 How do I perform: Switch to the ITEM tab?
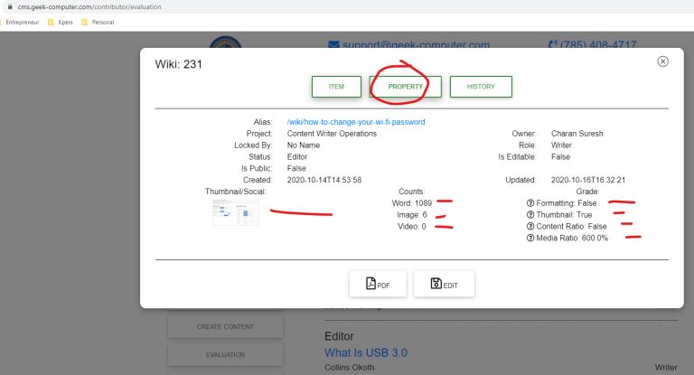336,87
